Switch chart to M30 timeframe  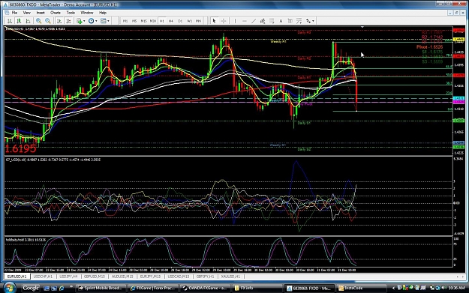[153, 21]
